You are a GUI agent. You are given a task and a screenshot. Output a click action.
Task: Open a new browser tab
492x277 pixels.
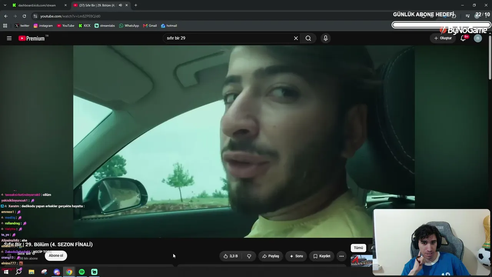136,5
